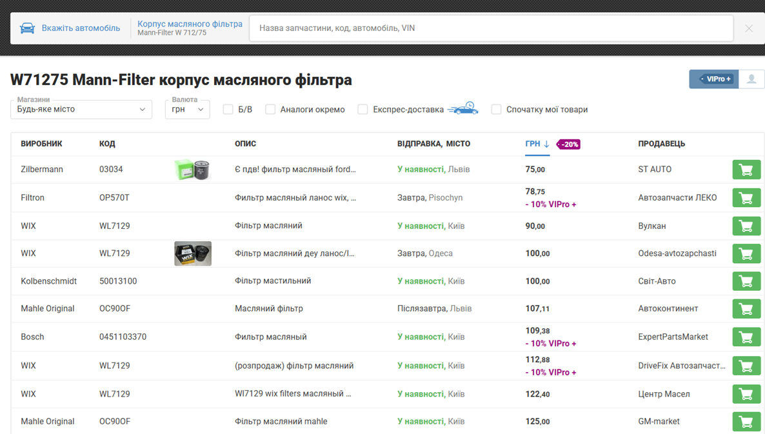Open WIX WL7129 Odesa product thumbnail
The height and width of the screenshot is (434, 765).
(193, 253)
